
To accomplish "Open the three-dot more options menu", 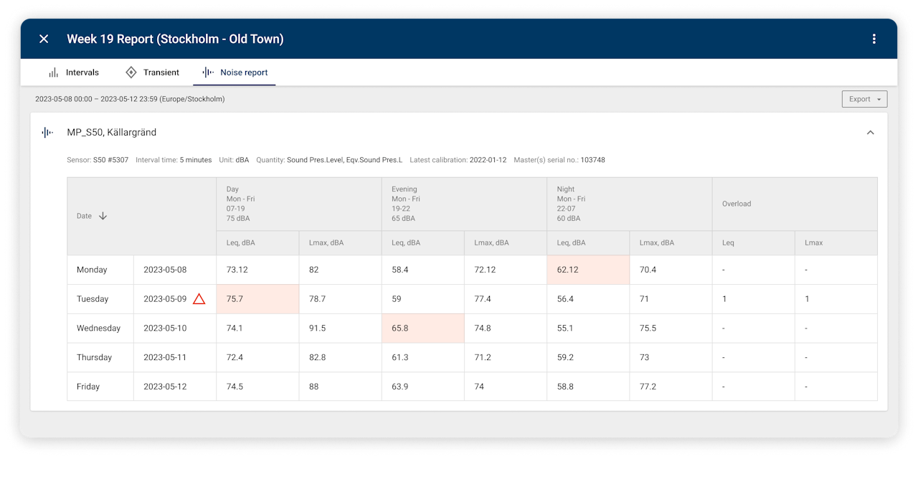I will [x=874, y=39].
